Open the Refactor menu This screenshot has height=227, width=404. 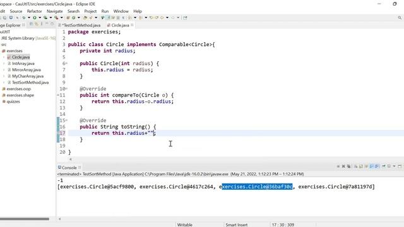pyautogui.click(x=34, y=11)
